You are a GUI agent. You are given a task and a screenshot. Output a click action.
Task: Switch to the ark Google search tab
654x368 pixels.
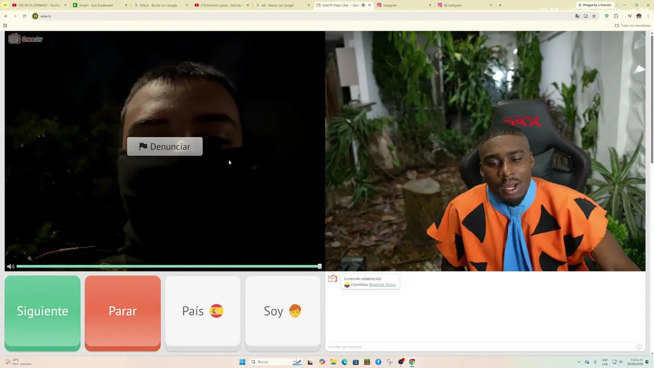(282, 5)
